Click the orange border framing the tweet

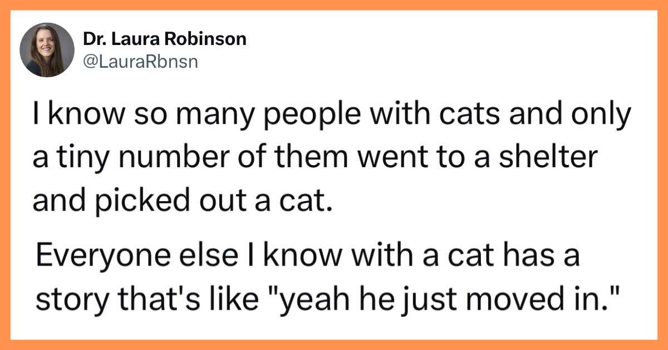[x=334, y=5]
